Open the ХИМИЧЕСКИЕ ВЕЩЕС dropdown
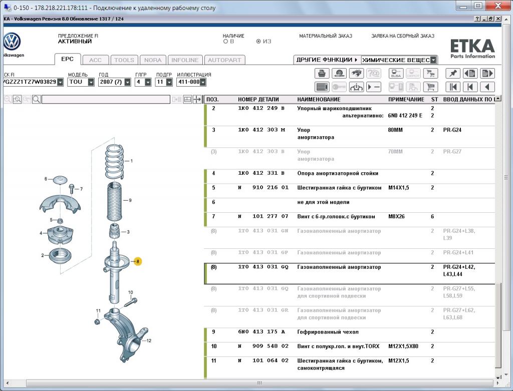Image resolution: width=513 pixels, height=391 pixels. (433, 60)
